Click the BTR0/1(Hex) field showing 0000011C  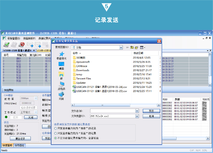click(27, 103)
